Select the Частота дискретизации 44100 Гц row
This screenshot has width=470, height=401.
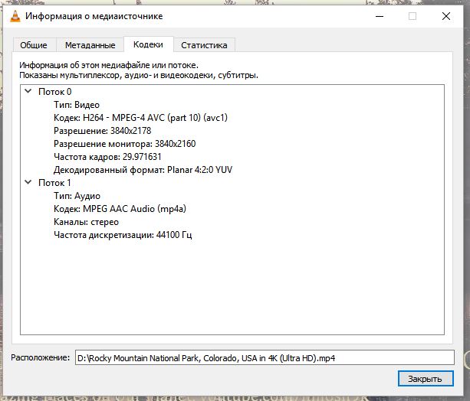[123, 235]
